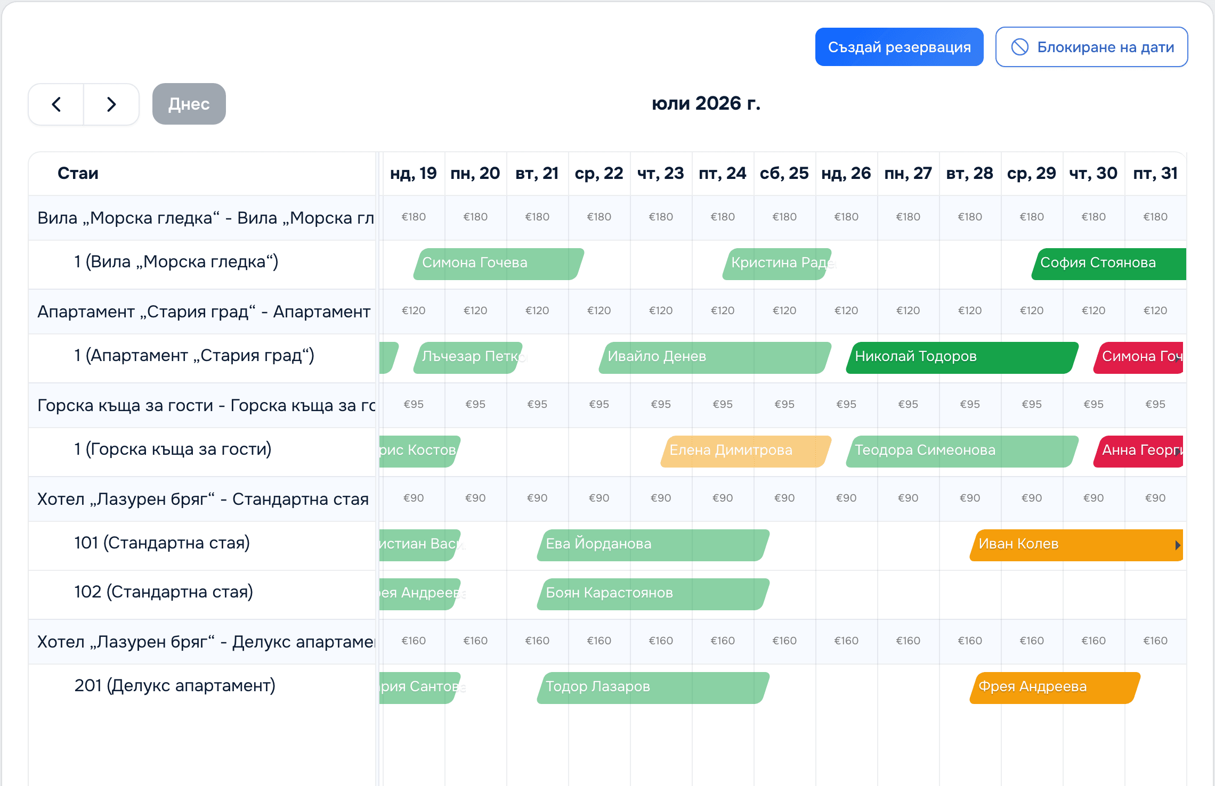Open София Стоянова reservation bar
Screen dimensions: 1215x786
[x=1109, y=264]
